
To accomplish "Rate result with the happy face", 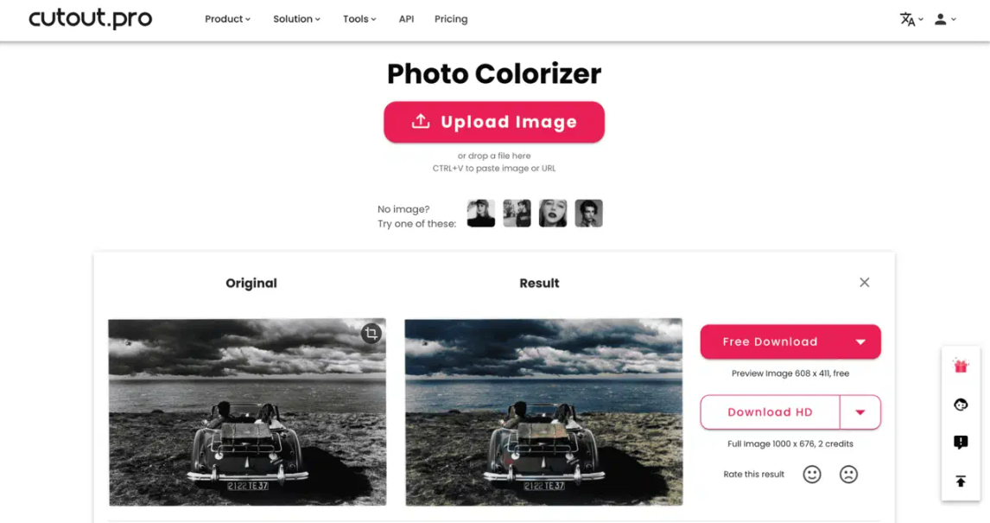I will 812,475.
